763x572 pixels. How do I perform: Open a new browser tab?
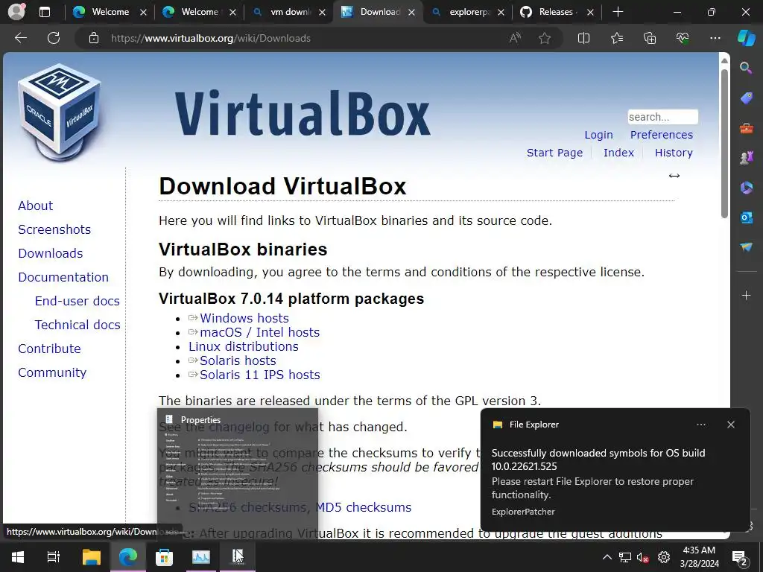618,12
